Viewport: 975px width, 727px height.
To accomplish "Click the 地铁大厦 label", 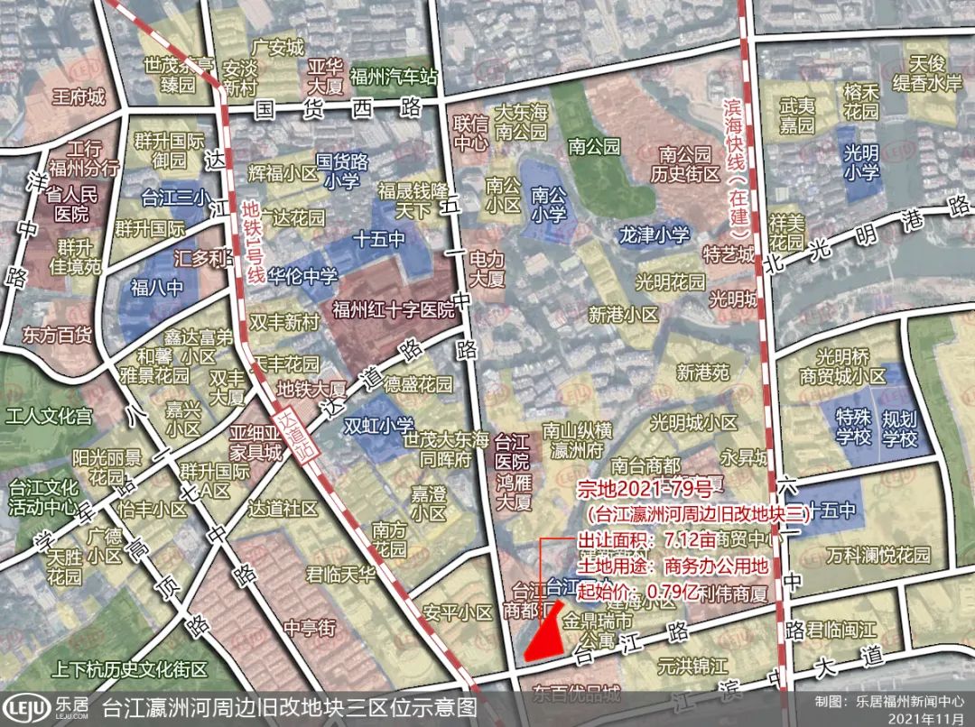I will [311, 389].
